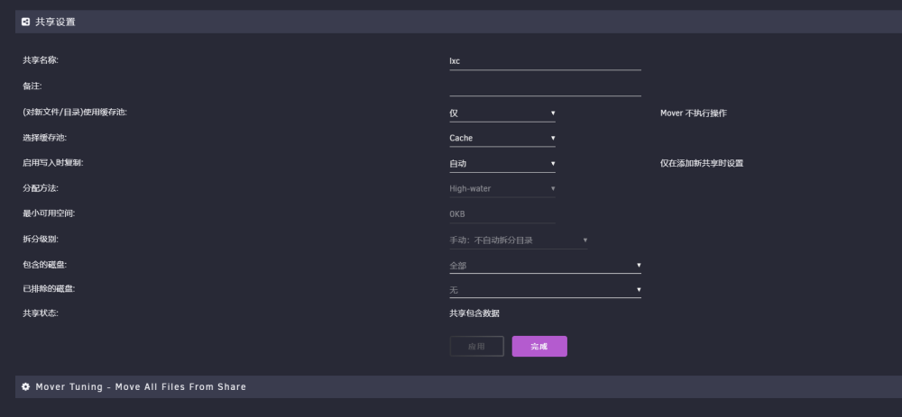The height and width of the screenshot is (417, 902).
Task: Click the purple 完成 done button
Action: pyautogui.click(x=539, y=347)
